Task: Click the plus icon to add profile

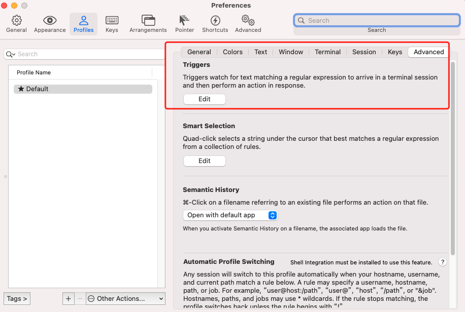Action: [x=69, y=298]
